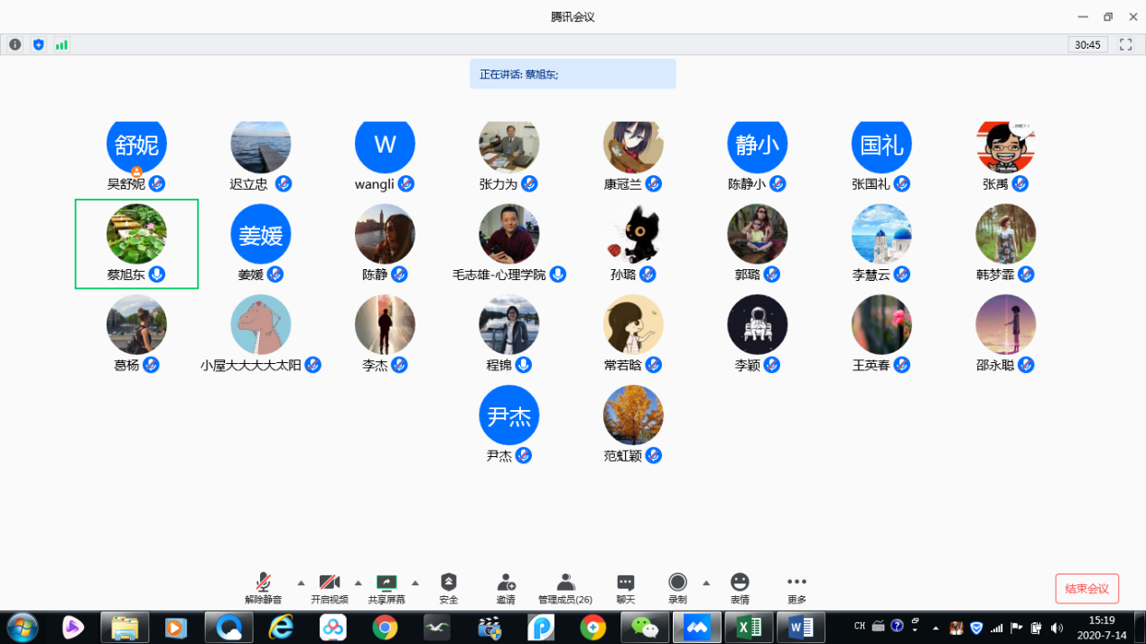The image size is (1146, 644).
Task: Open File Explorer from taskbar
Action: (x=125, y=627)
